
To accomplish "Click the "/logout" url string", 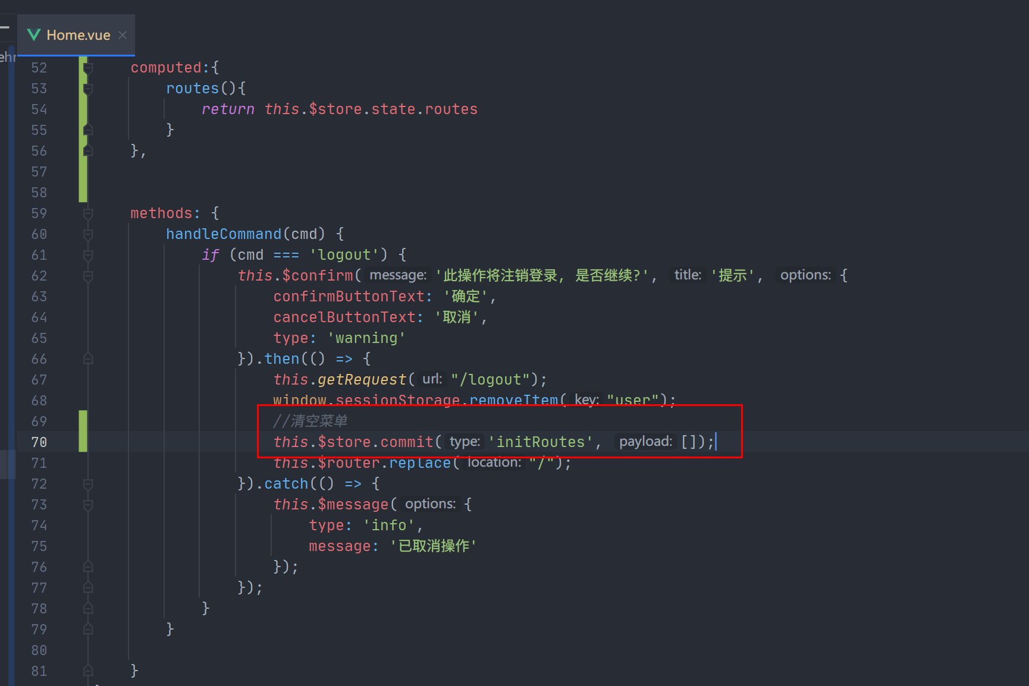I will (490, 380).
